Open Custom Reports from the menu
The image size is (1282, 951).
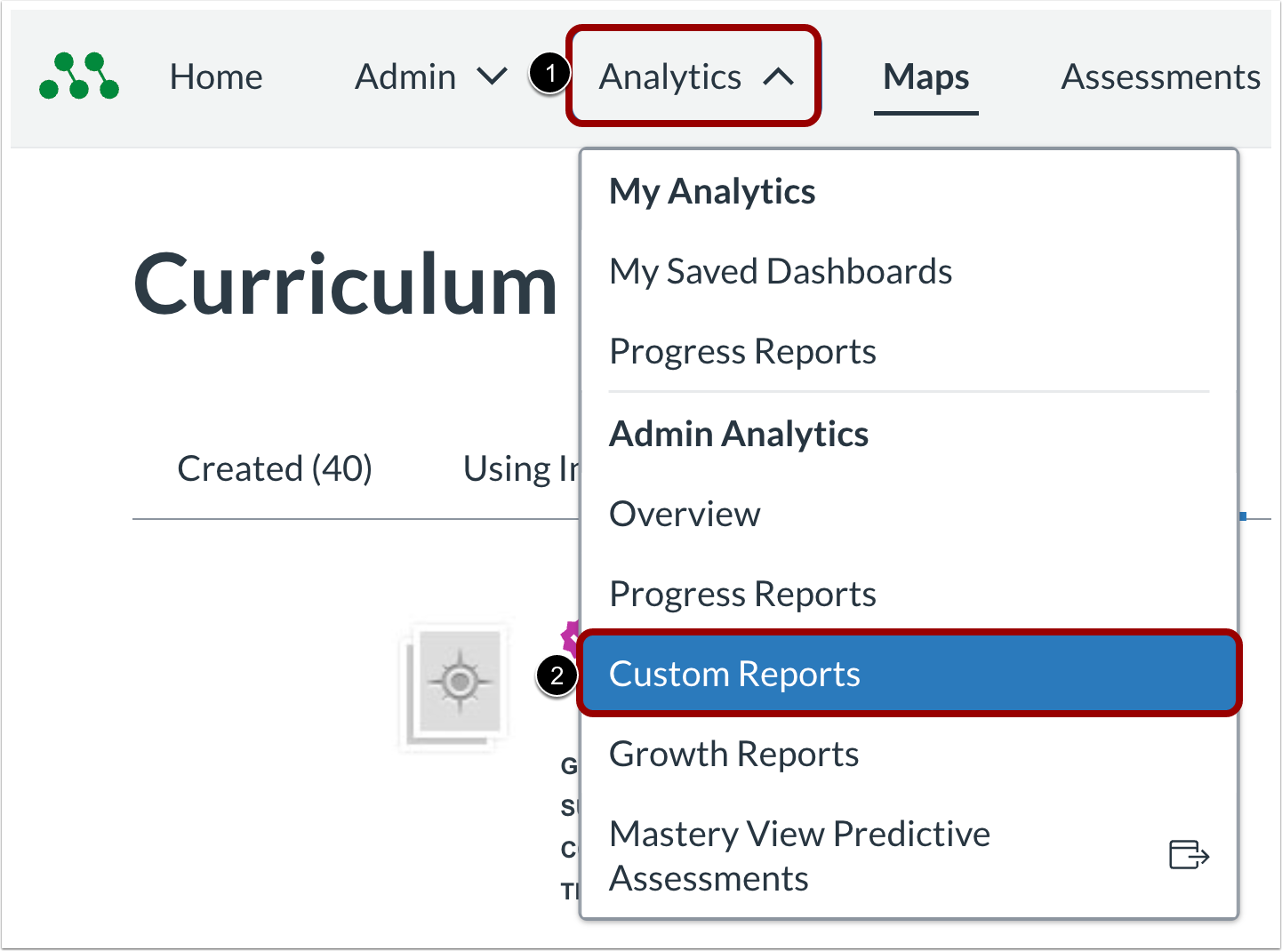point(734,674)
